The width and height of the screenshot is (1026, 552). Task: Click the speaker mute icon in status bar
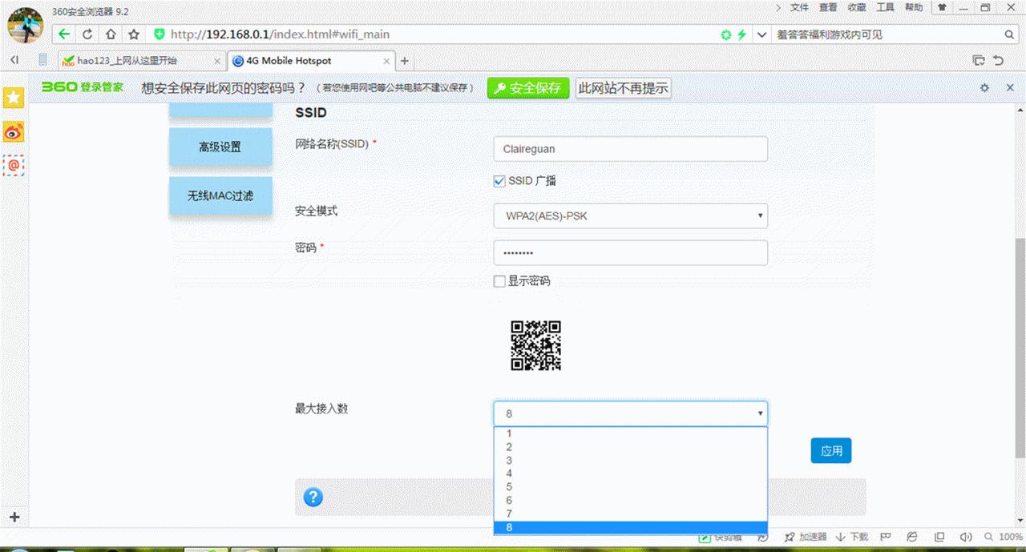(965, 537)
